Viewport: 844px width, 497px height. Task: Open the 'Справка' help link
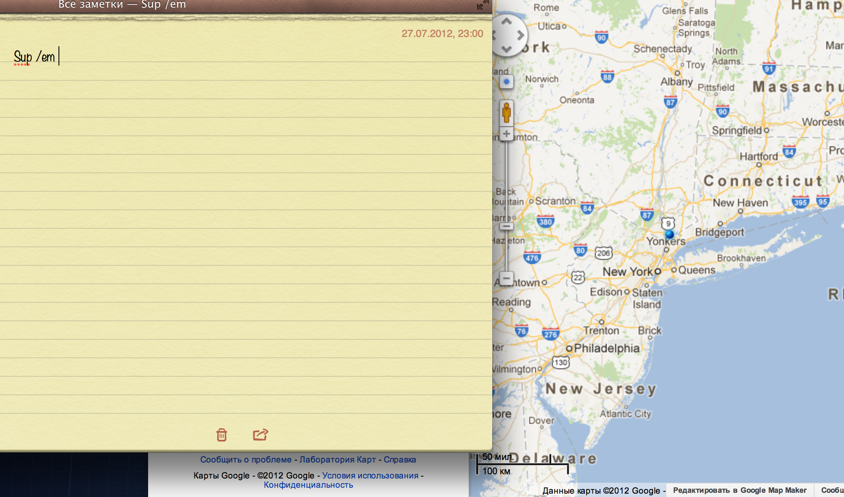coord(400,460)
